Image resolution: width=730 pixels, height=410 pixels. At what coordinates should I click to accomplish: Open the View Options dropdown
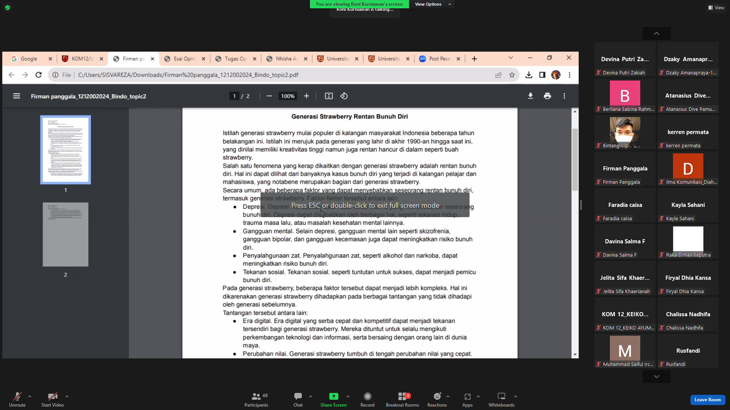433,4
